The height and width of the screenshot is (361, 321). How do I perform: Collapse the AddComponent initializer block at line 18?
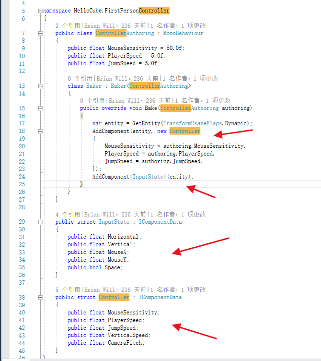coord(40,131)
